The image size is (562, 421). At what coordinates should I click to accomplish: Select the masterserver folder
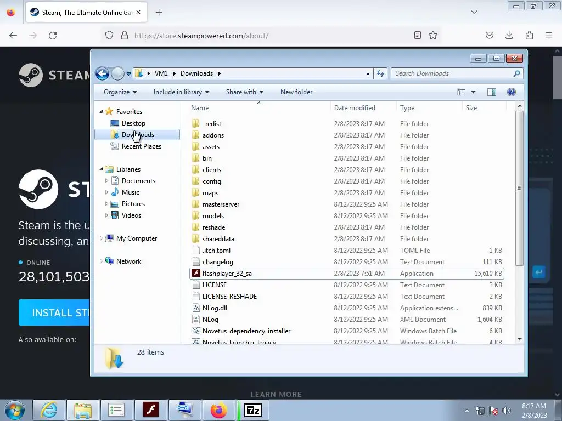pyautogui.click(x=221, y=204)
